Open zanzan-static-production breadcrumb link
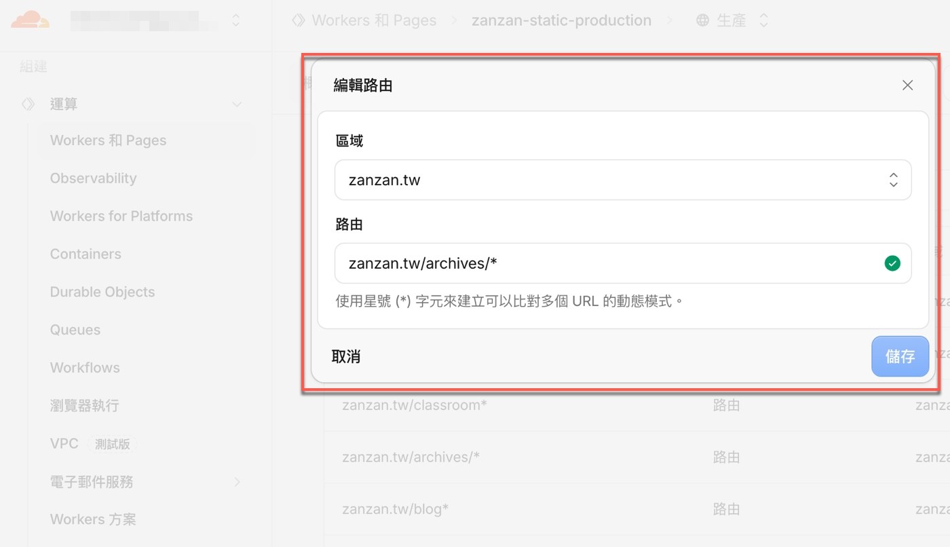950x547 pixels. tap(561, 20)
